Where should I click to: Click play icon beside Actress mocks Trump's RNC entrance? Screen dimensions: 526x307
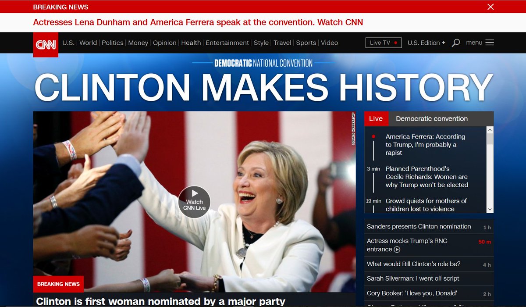(x=397, y=250)
